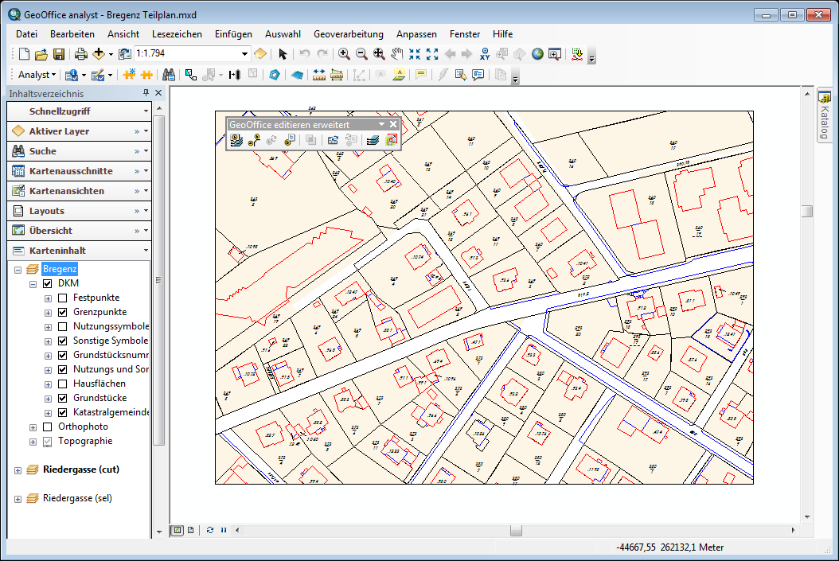Enable the Festpunkte layer checkbox
Screen dimensions: 839x561
tap(62, 298)
